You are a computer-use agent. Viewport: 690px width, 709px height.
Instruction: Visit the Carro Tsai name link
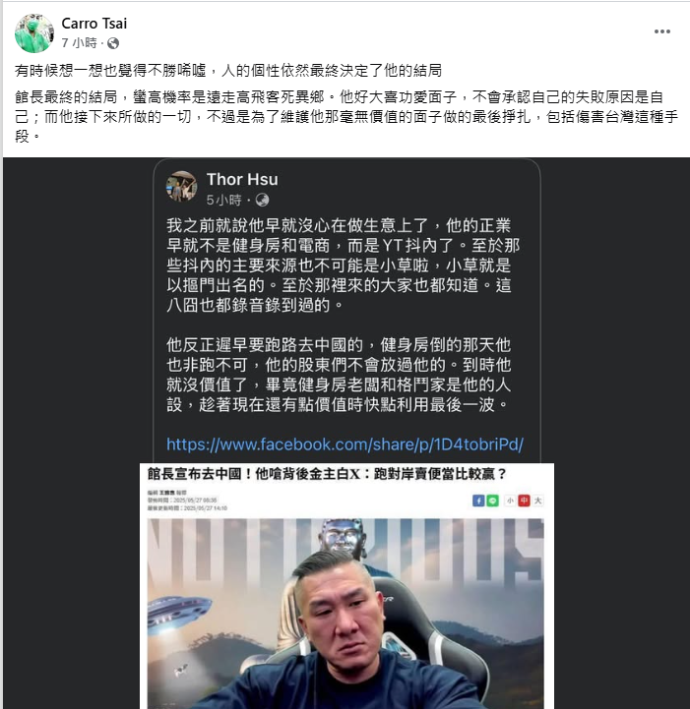tap(94, 23)
